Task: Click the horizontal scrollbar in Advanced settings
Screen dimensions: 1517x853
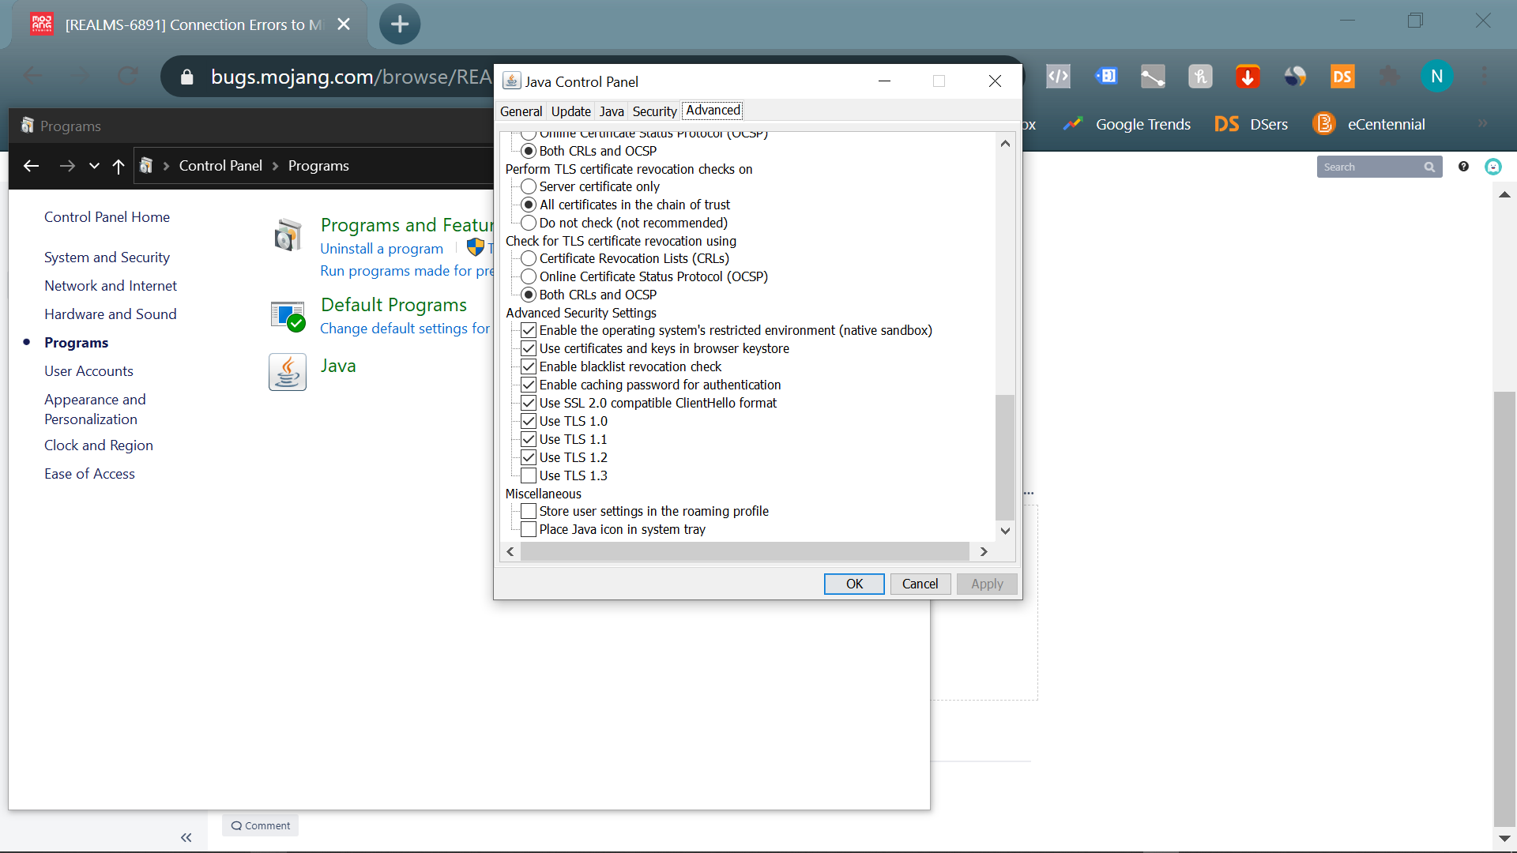Action: click(744, 551)
